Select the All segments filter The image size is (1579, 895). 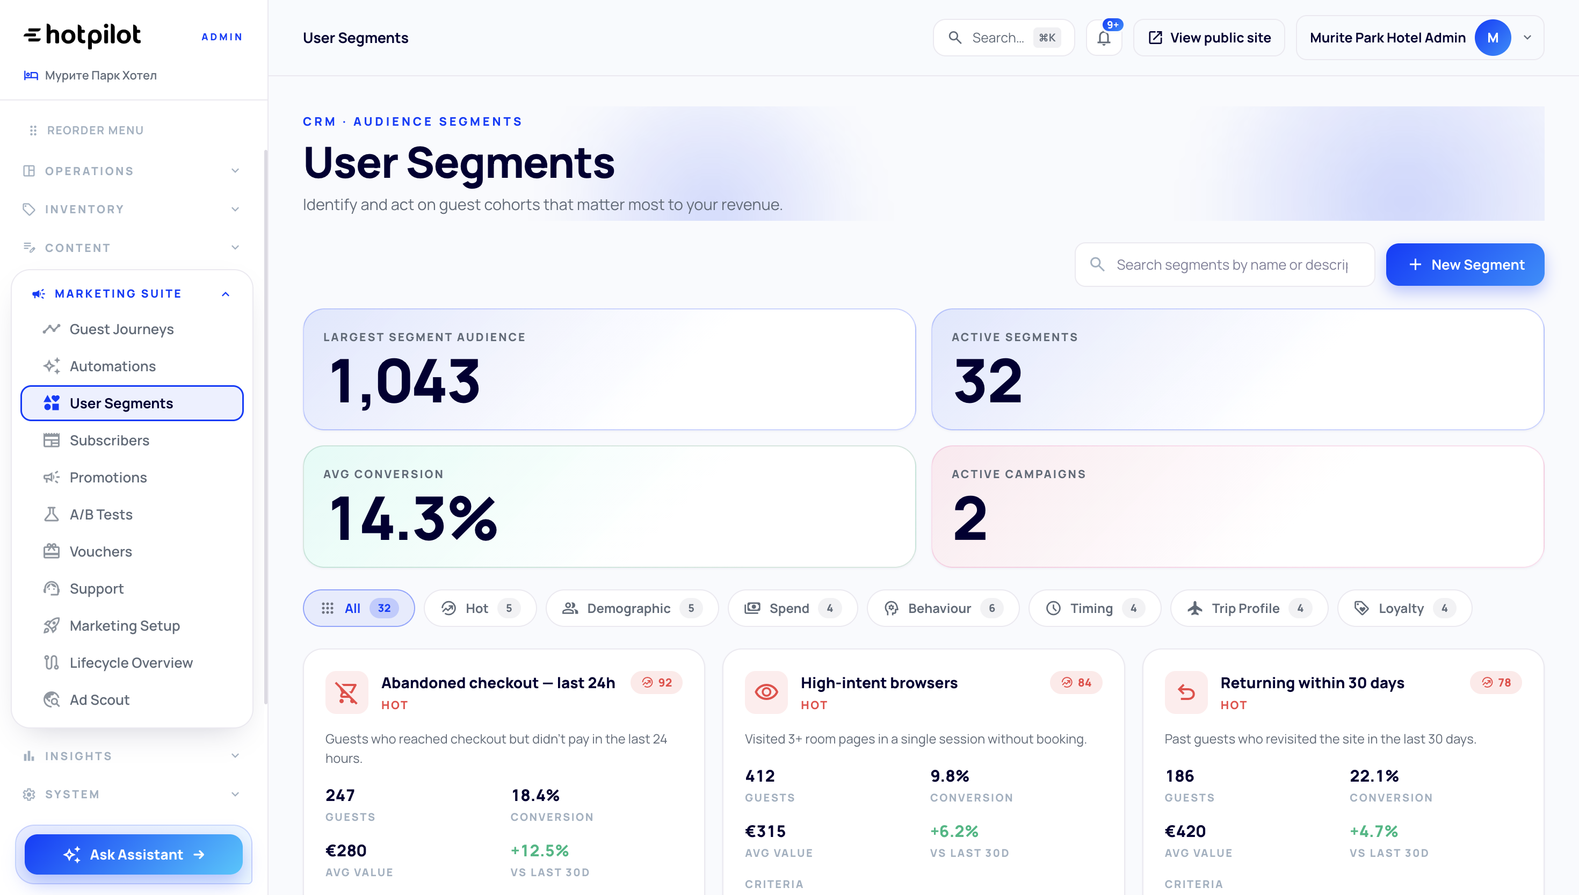pos(359,608)
